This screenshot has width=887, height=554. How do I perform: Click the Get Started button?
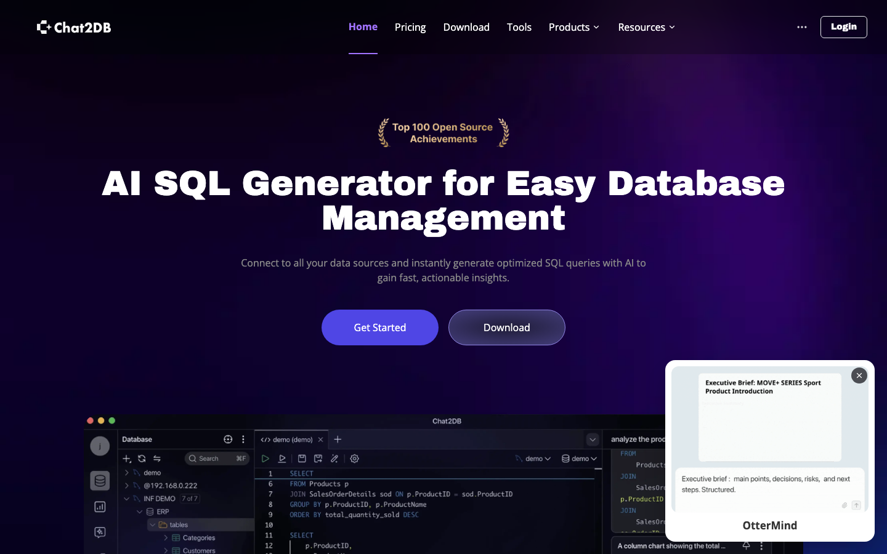pyautogui.click(x=380, y=327)
